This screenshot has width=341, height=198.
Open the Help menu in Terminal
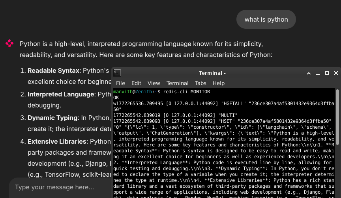219,83
